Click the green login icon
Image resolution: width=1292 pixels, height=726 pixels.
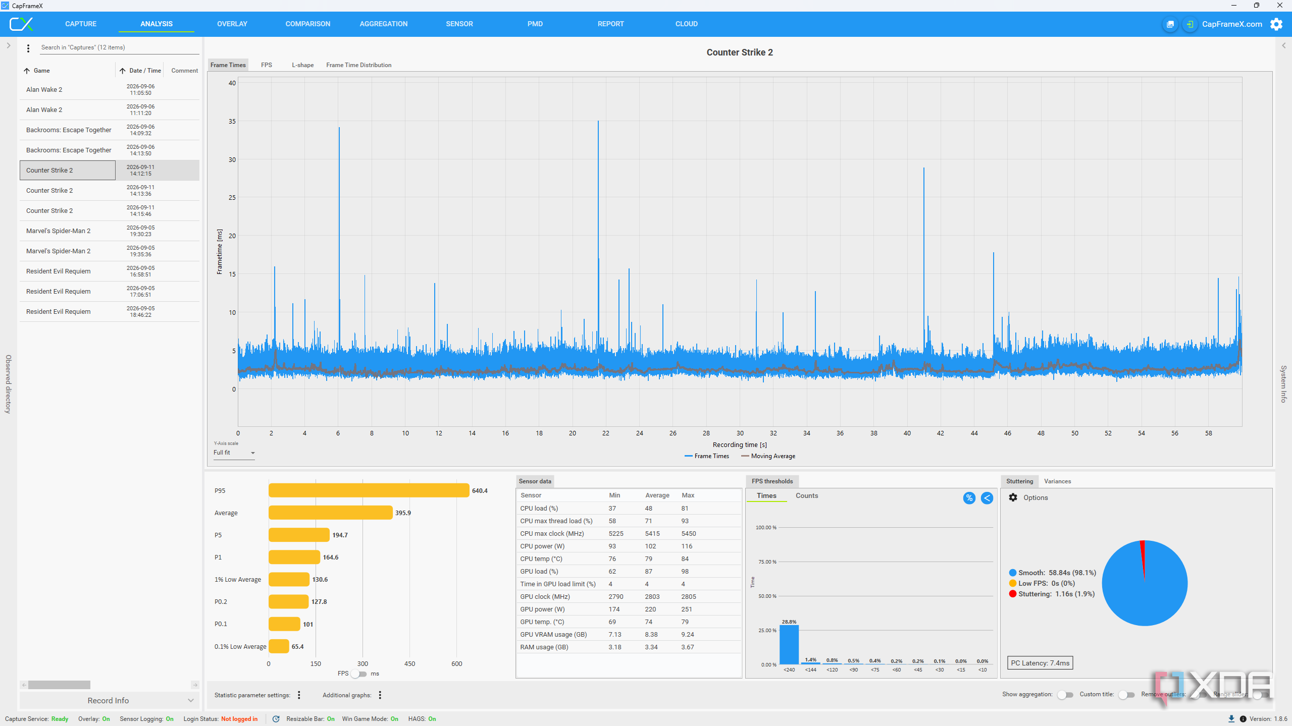(x=1190, y=24)
